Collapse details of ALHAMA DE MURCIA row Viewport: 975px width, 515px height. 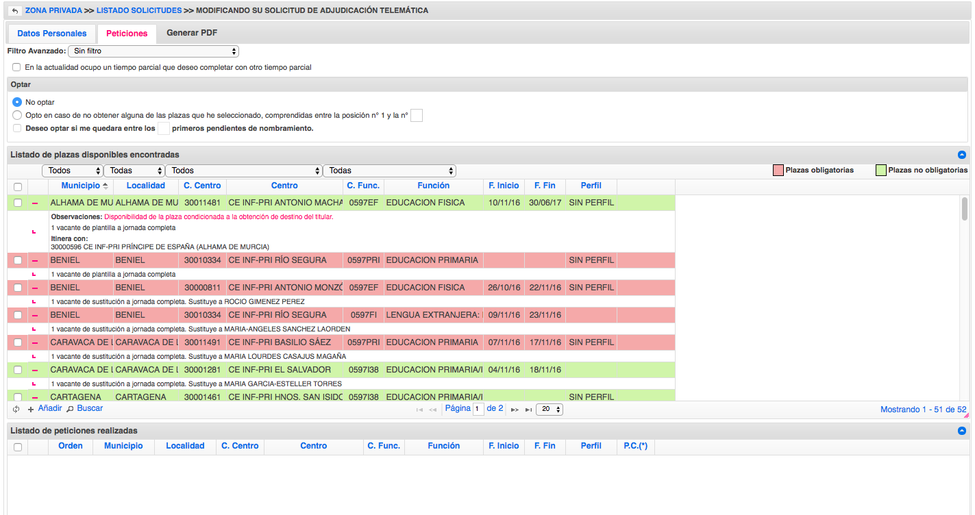pyautogui.click(x=34, y=203)
